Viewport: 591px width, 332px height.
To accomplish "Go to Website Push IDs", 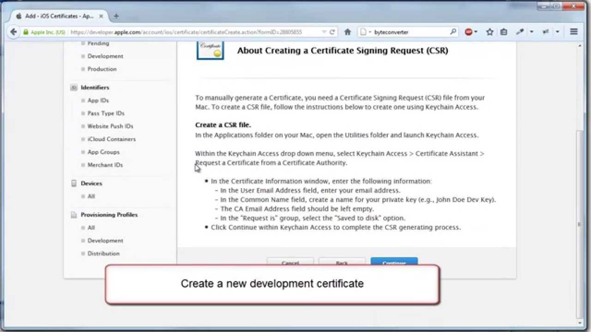I will click(110, 126).
